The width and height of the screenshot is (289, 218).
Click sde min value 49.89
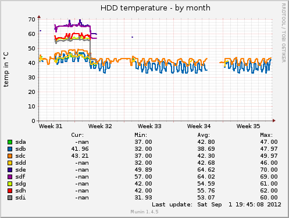[143, 170]
